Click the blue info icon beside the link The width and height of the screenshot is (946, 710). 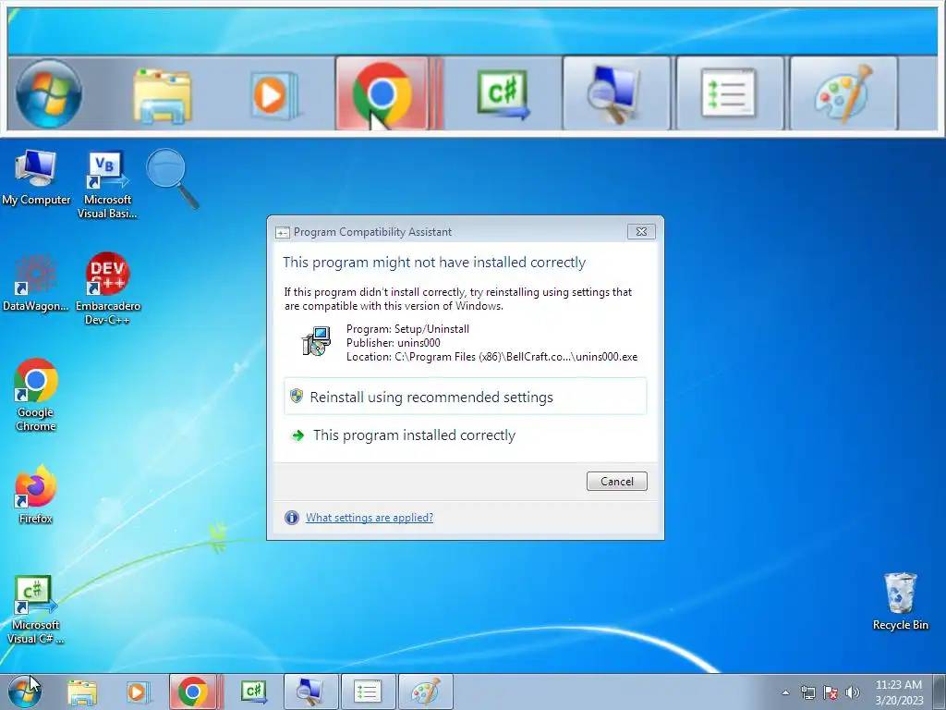pyautogui.click(x=291, y=518)
